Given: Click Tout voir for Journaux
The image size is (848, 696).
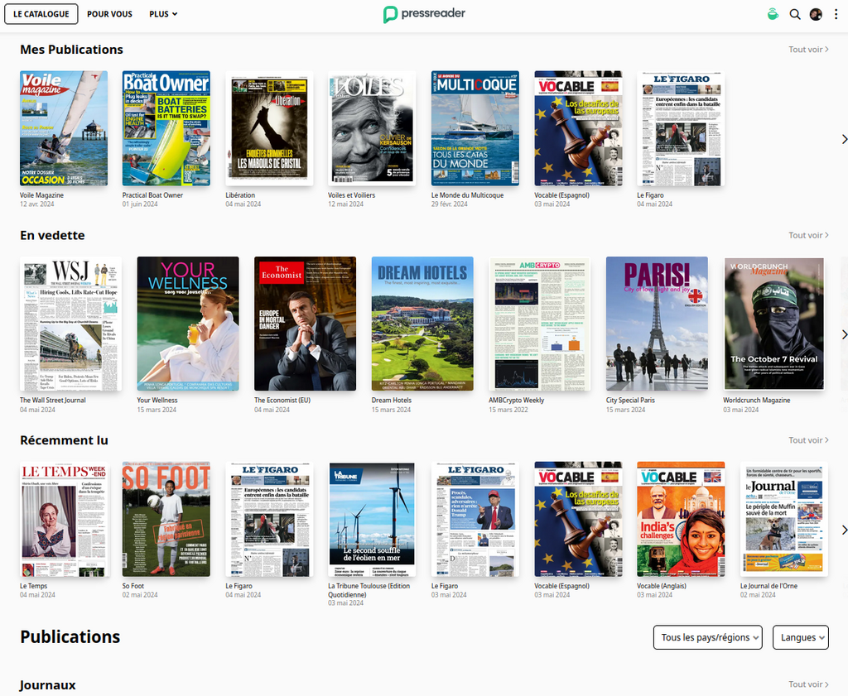Looking at the screenshot, I should (x=808, y=684).
